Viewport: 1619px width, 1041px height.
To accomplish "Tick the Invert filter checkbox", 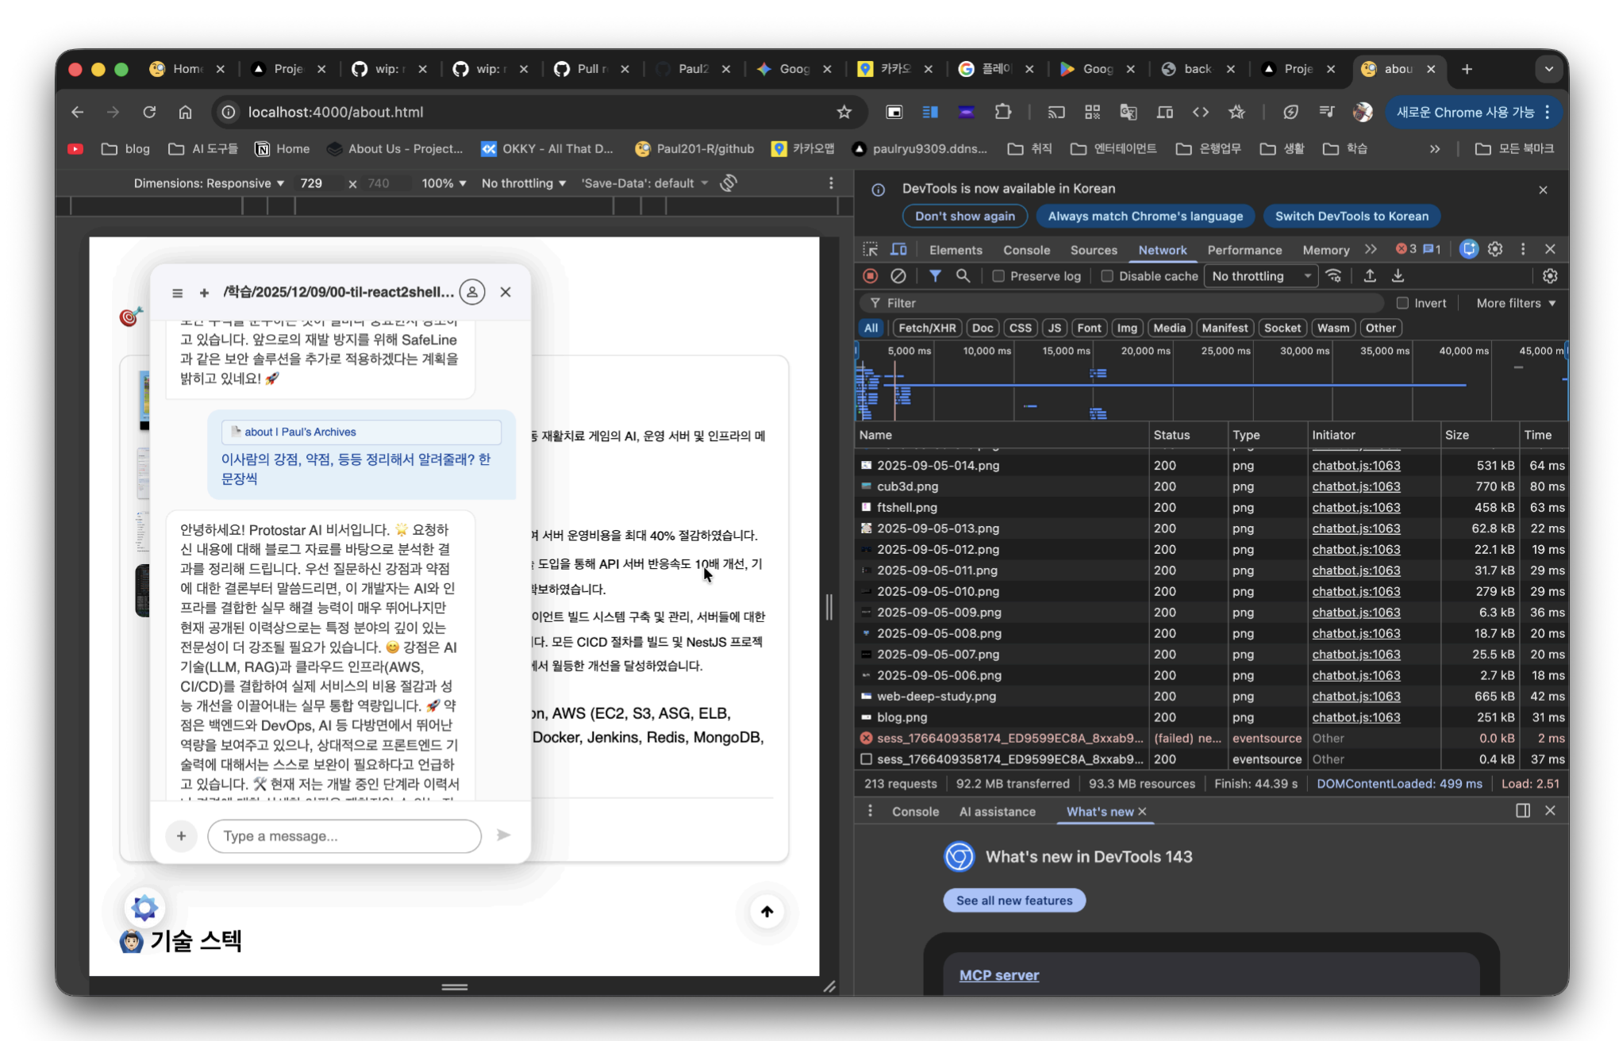I will (x=1402, y=303).
